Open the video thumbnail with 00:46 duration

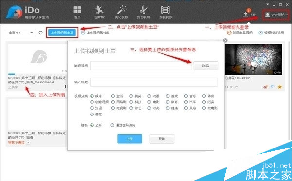click(254, 59)
